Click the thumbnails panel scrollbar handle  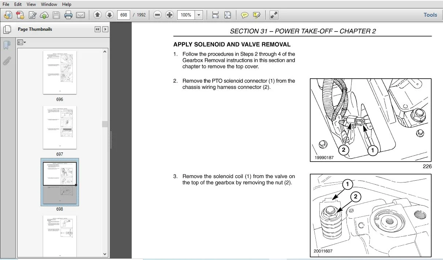(105, 124)
